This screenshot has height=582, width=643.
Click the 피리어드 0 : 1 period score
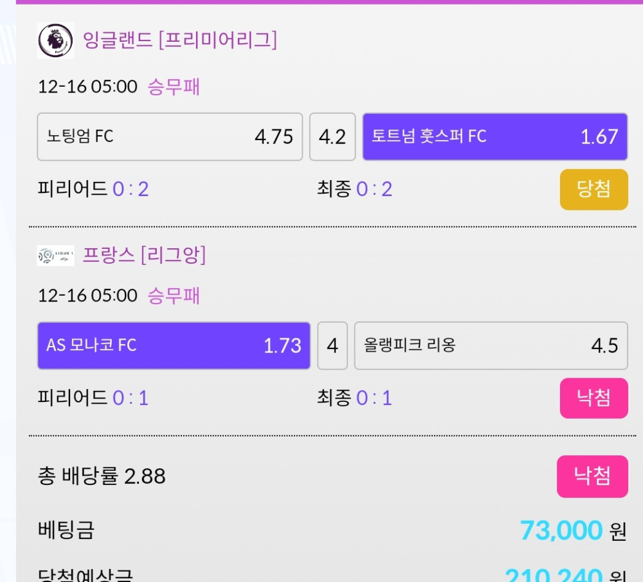point(93,398)
